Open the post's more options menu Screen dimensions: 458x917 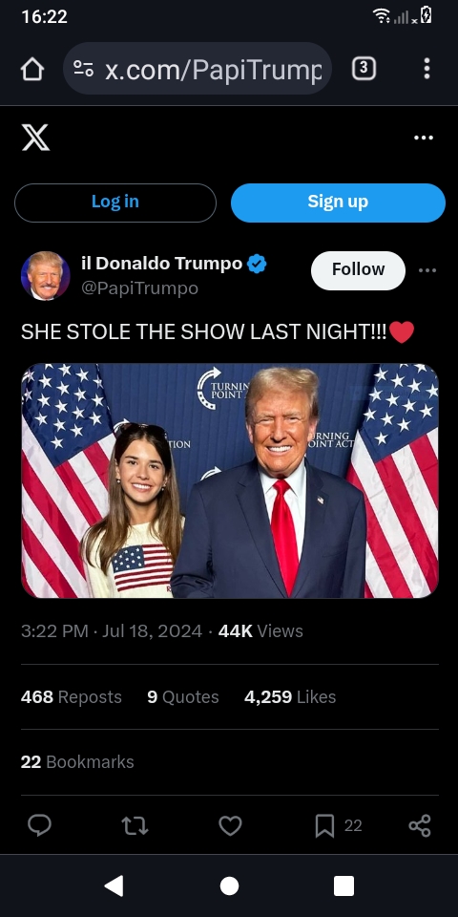tap(427, 270)
